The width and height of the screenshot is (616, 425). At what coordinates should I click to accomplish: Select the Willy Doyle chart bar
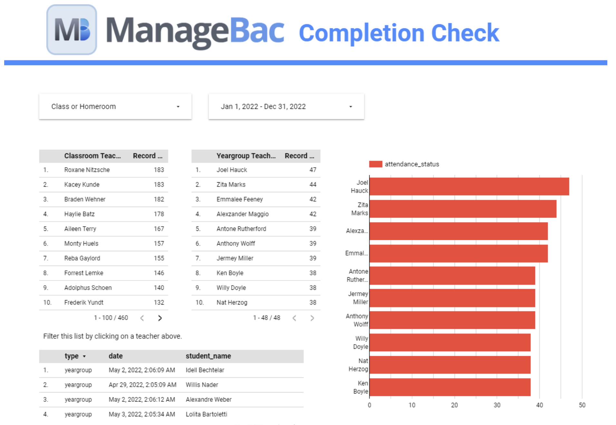point(450,343)
